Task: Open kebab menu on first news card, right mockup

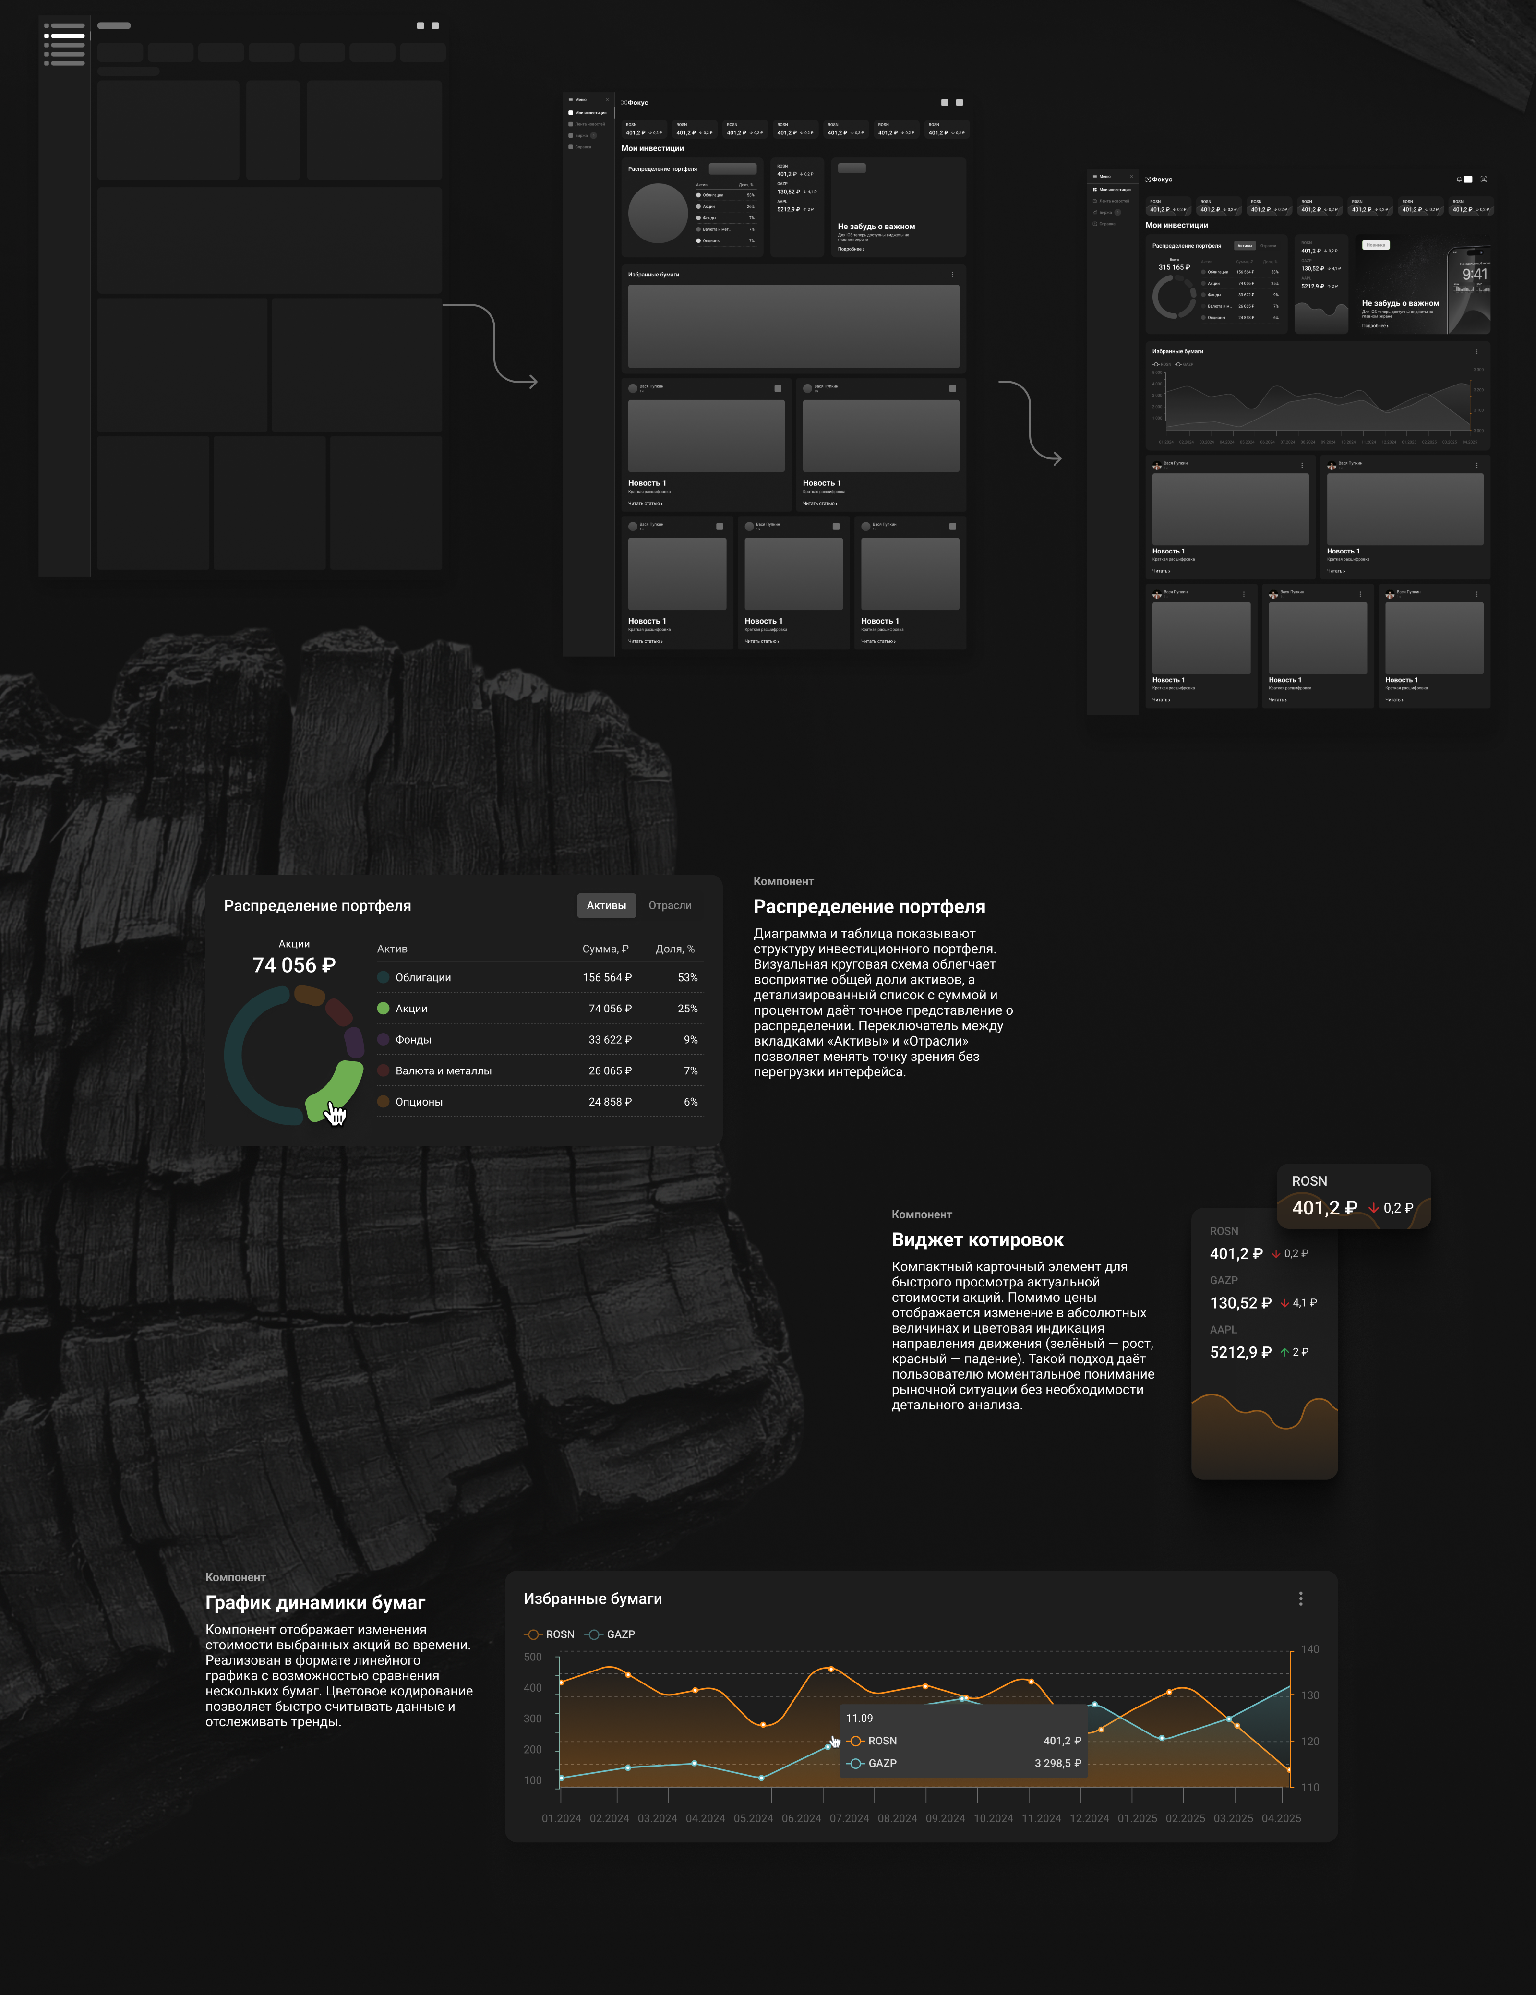Action: (x=1302, y=465)
